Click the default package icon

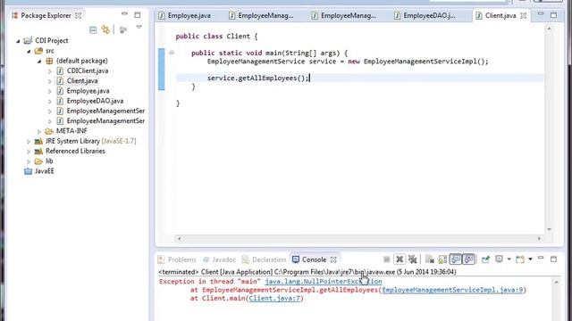(x=49, y=61)
